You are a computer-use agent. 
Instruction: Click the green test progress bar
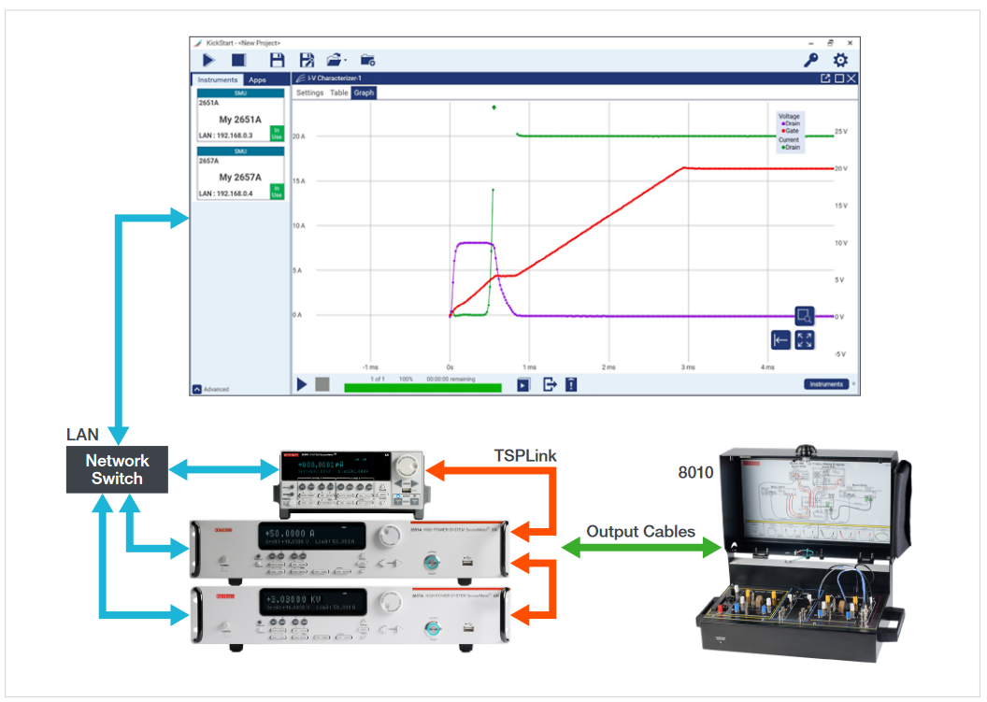(422, 387)
